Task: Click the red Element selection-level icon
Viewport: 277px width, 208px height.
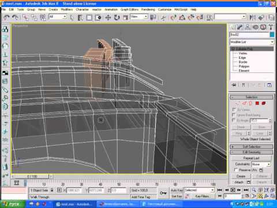Action: click(264, 103)
